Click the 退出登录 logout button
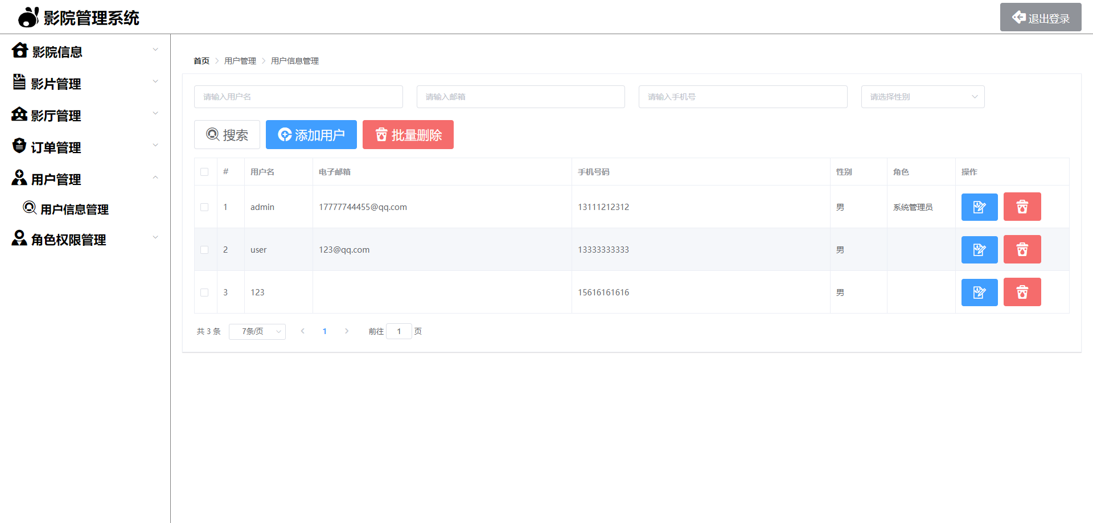 (1040, 18)
